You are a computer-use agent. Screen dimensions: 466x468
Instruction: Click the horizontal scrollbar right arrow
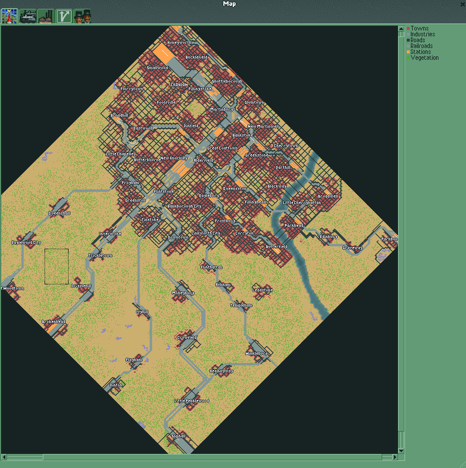[x=395, y=457]
